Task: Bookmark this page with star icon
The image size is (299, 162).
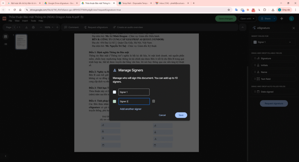Action: point(229,10)
